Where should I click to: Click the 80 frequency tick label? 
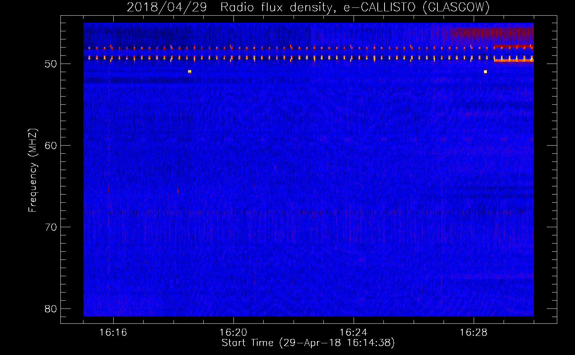[x=51, y=309]
